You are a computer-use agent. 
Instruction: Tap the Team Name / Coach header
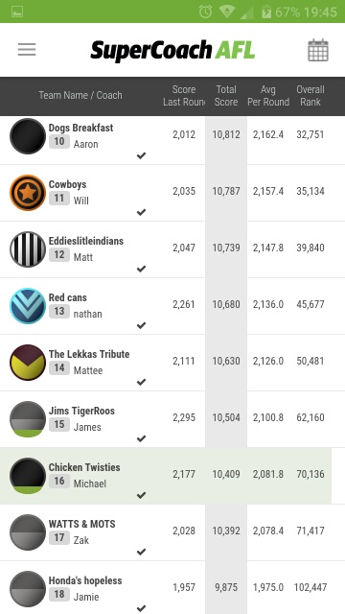point(80,95)
